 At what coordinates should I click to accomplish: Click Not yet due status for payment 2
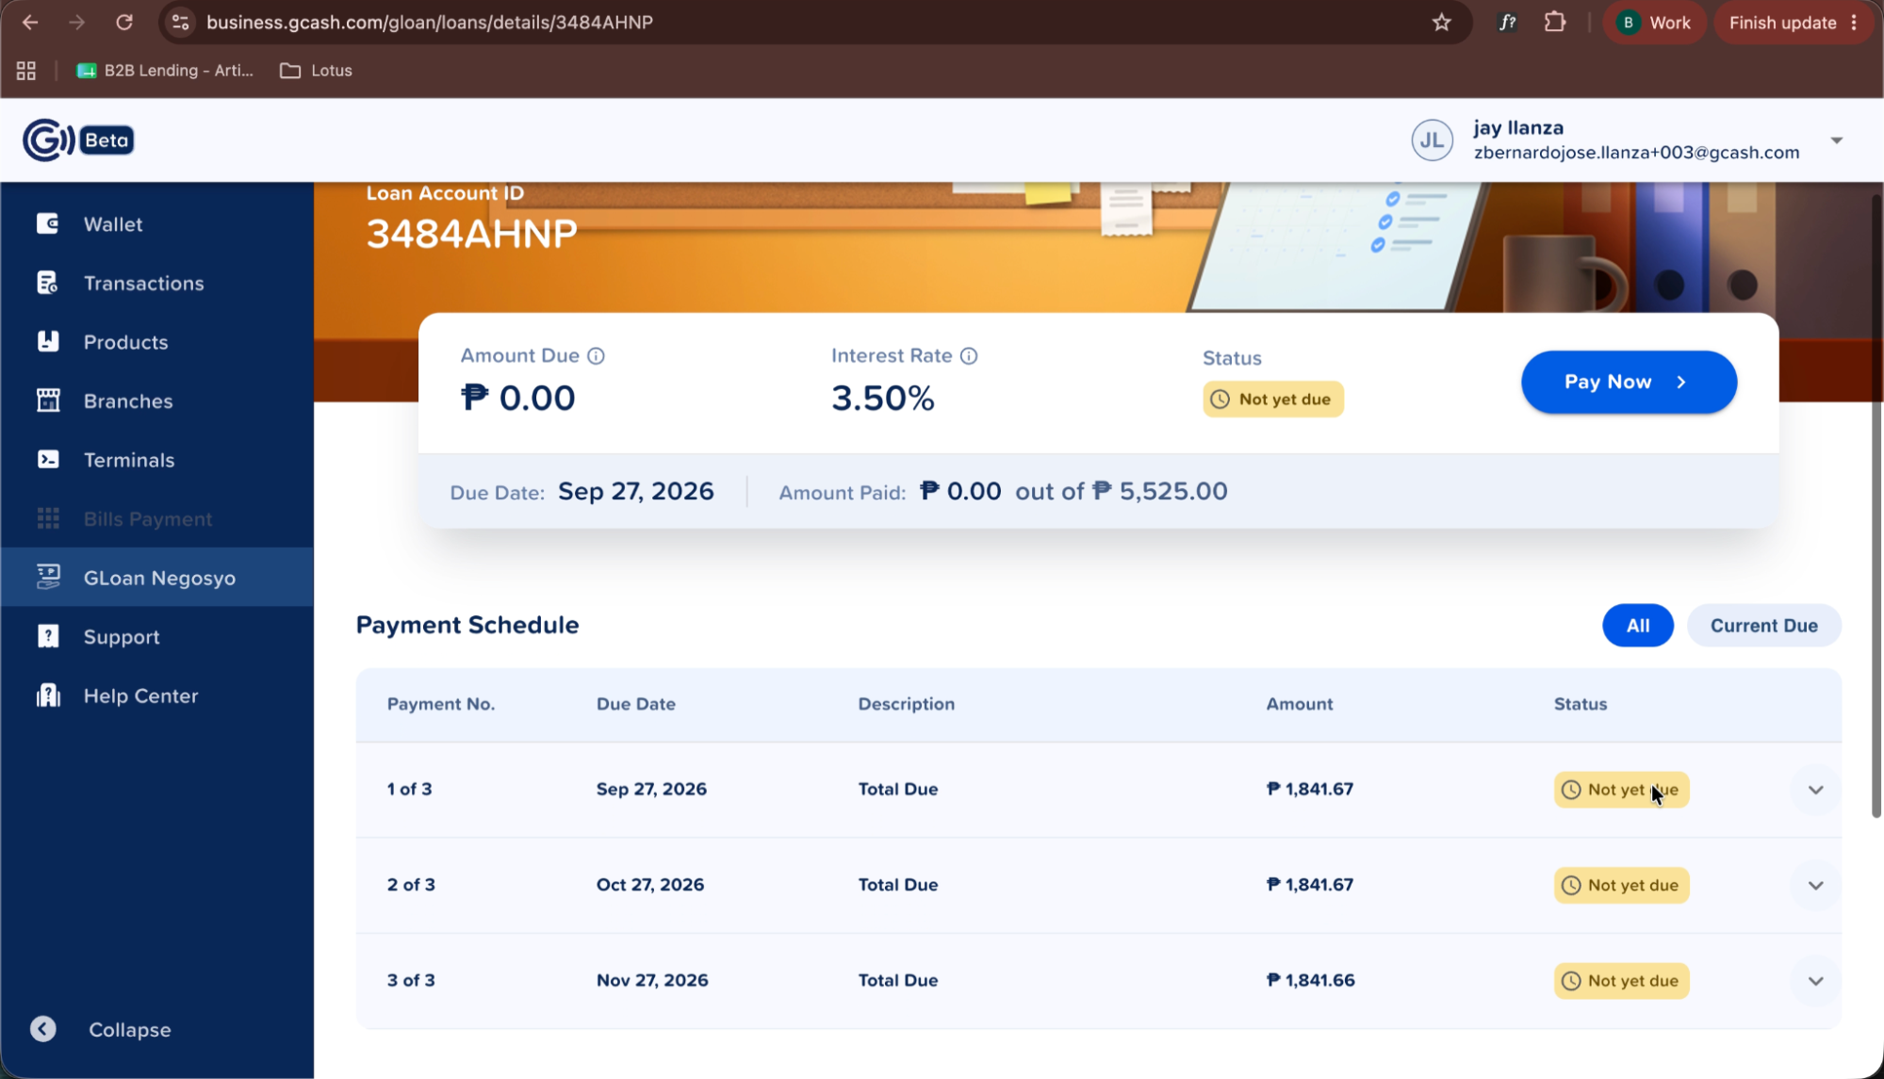click(x=1621, y=886)
